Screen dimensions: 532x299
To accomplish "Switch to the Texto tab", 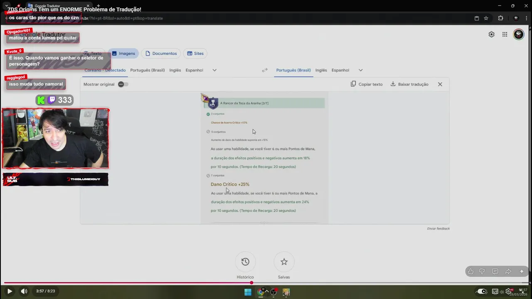I will tap(93, 53).
